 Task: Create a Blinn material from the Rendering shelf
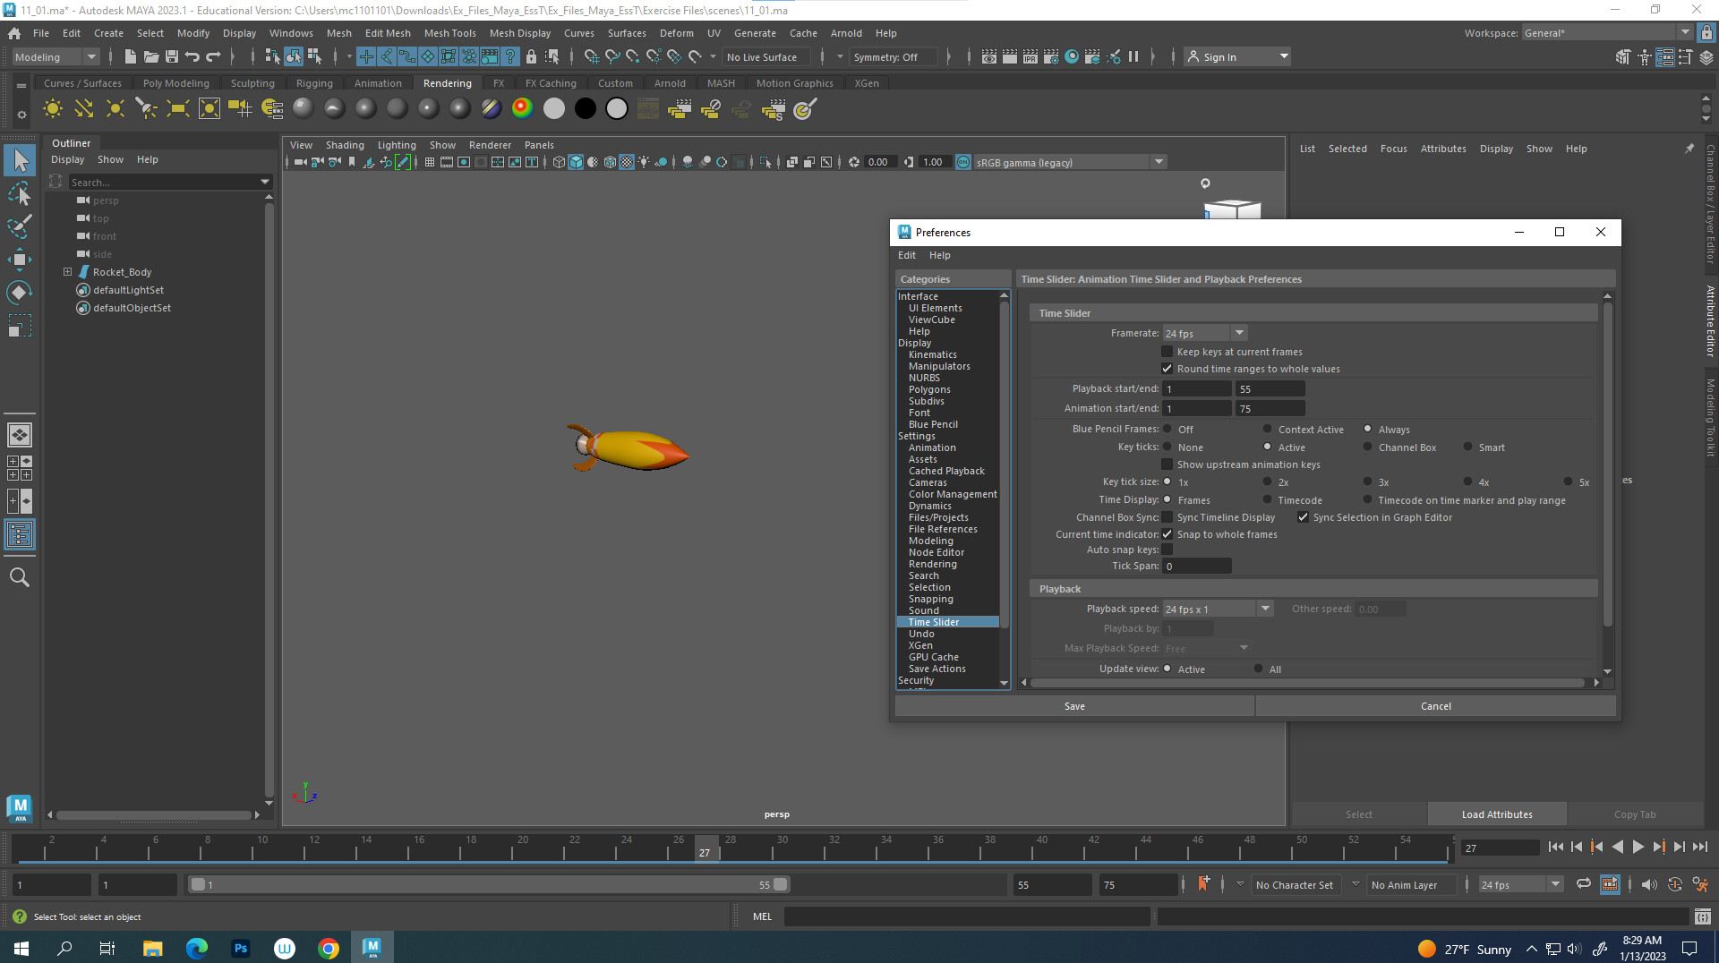(x=364, y=108)
